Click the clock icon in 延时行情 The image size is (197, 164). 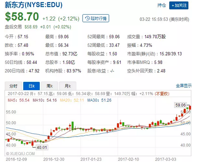87,18
